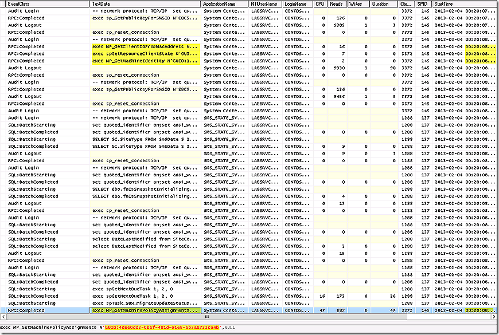Screen dimensions: 499x335
Task: Click the Reads value 173
Action: coord(341,296)
